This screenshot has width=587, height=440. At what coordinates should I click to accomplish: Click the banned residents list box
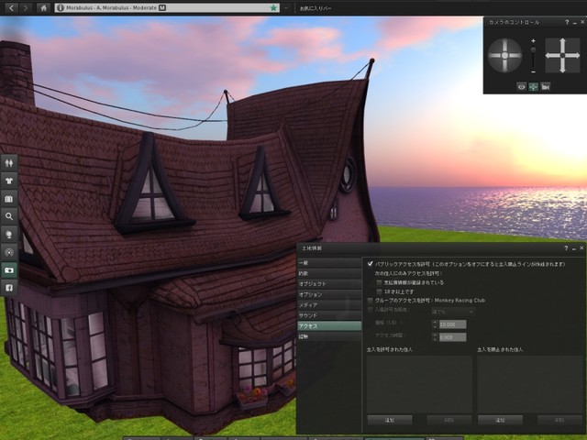(x=530, y=384)
